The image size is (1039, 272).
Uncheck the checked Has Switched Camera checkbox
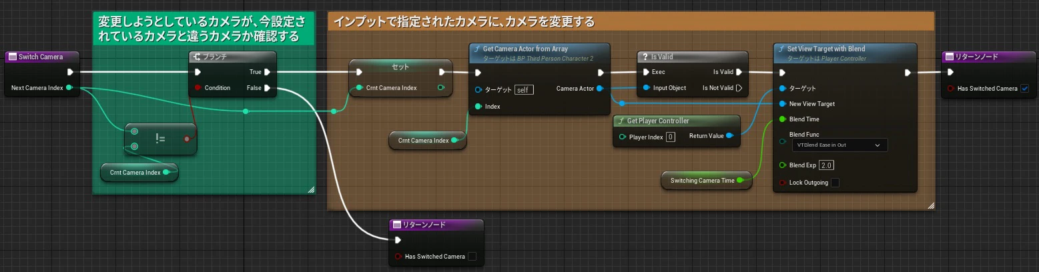(1024, 88)
